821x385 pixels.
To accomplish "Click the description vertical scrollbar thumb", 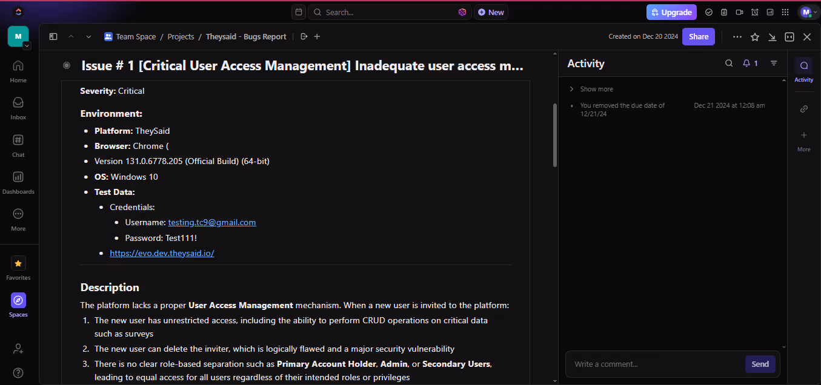I will 554,135.
